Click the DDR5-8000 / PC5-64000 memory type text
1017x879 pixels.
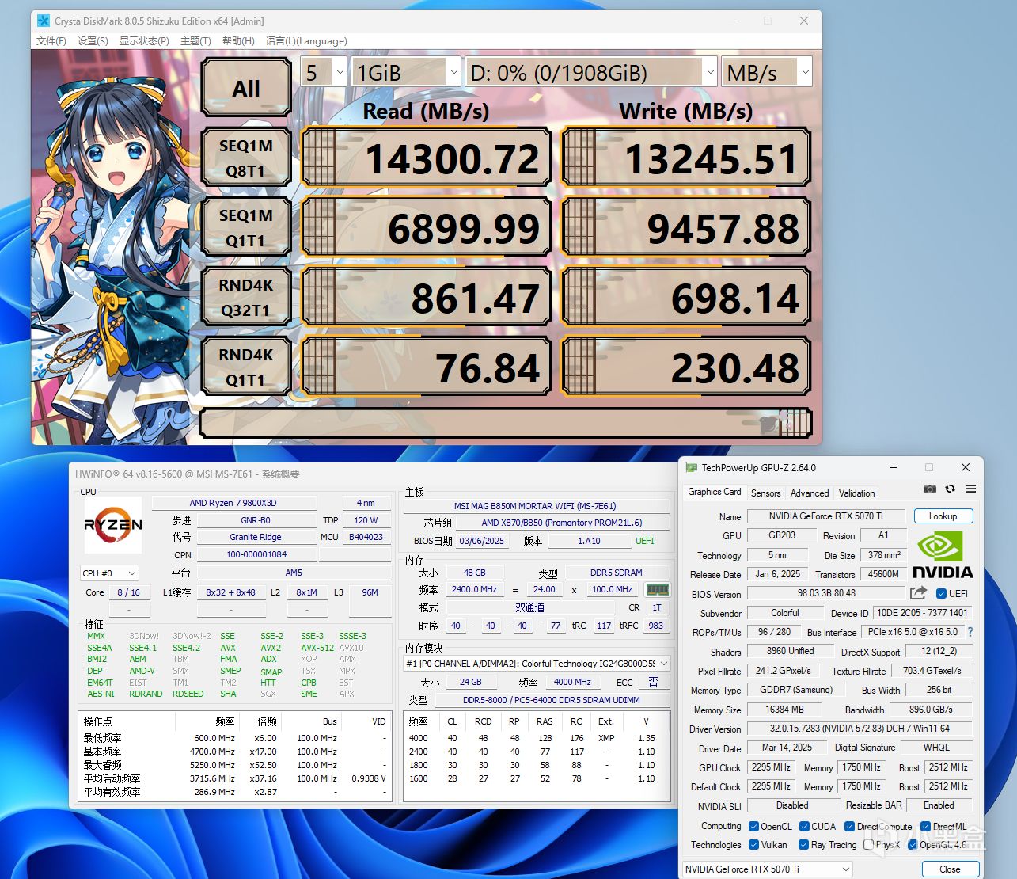tap(552, 700)
